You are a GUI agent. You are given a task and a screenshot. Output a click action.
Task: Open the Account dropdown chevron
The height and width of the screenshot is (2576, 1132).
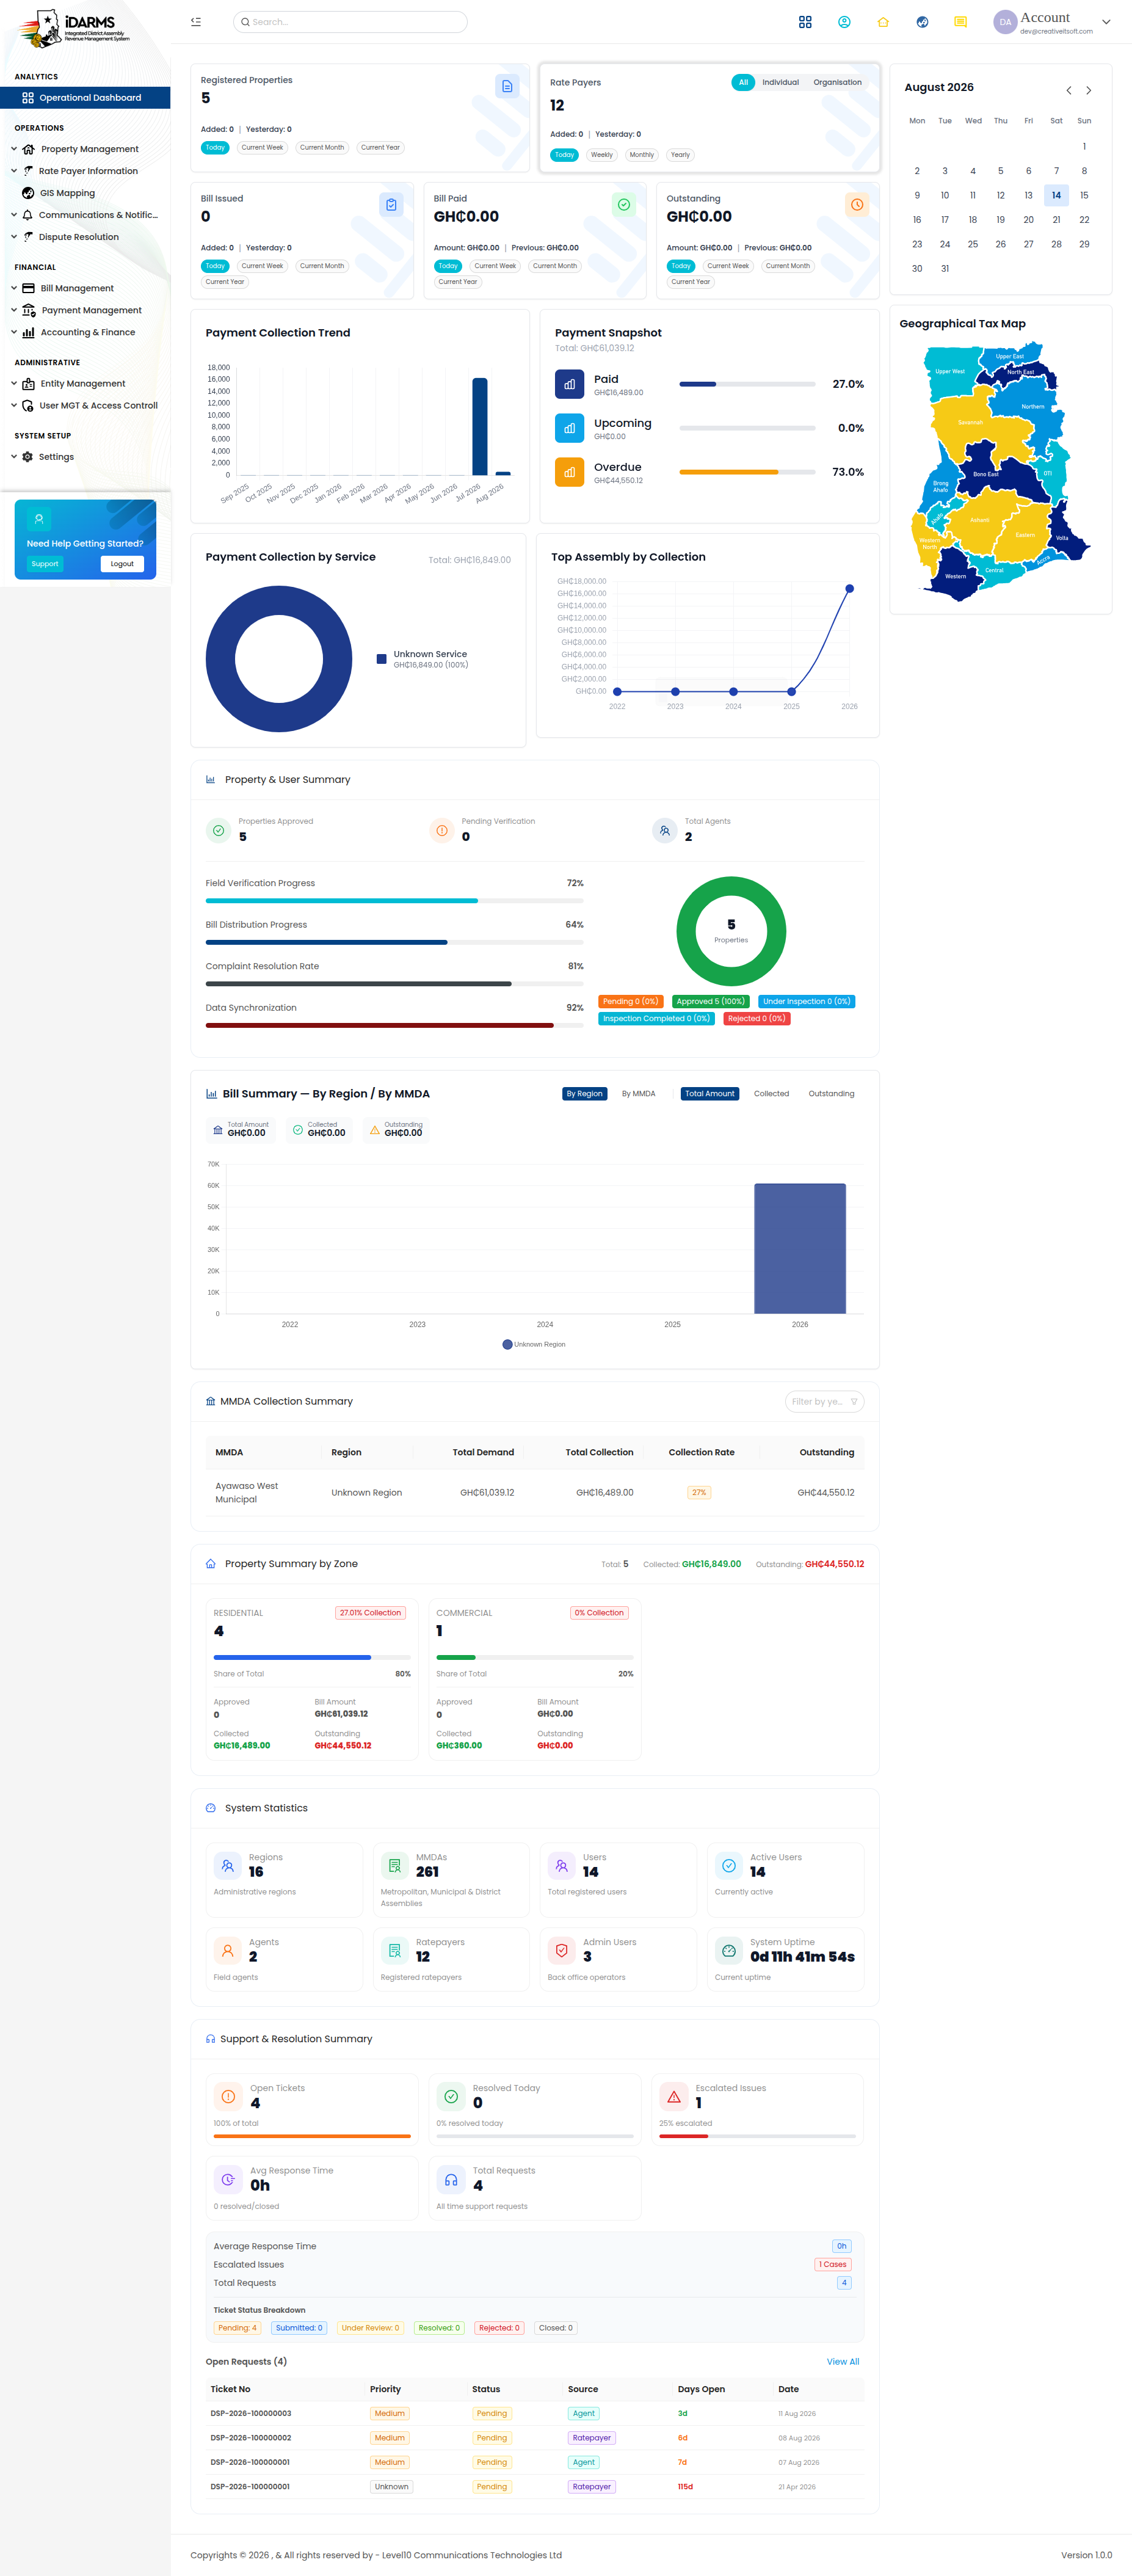point(1106,22)
